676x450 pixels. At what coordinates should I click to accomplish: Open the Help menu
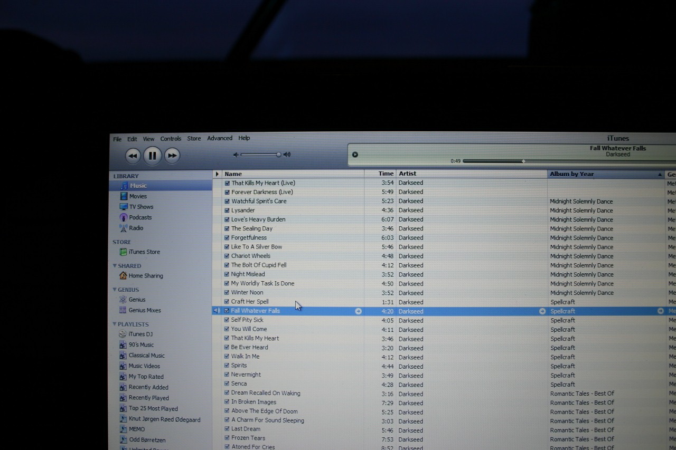244,138
